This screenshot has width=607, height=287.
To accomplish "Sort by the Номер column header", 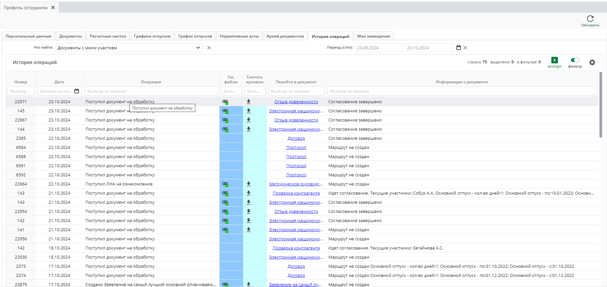I will click(x=21, y=82).
